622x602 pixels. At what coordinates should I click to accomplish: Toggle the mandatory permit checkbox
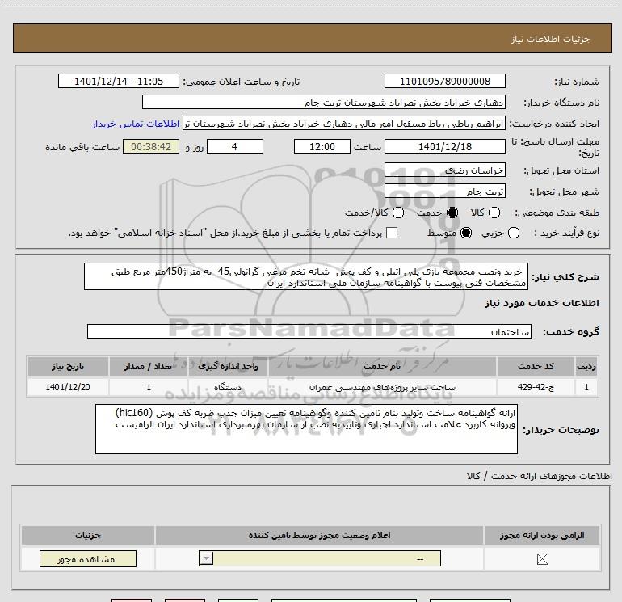[542, 559]
